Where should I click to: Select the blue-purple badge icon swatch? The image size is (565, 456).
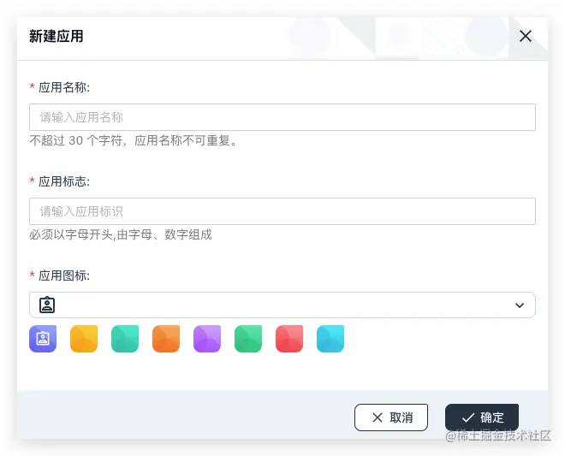pos(43,339)
